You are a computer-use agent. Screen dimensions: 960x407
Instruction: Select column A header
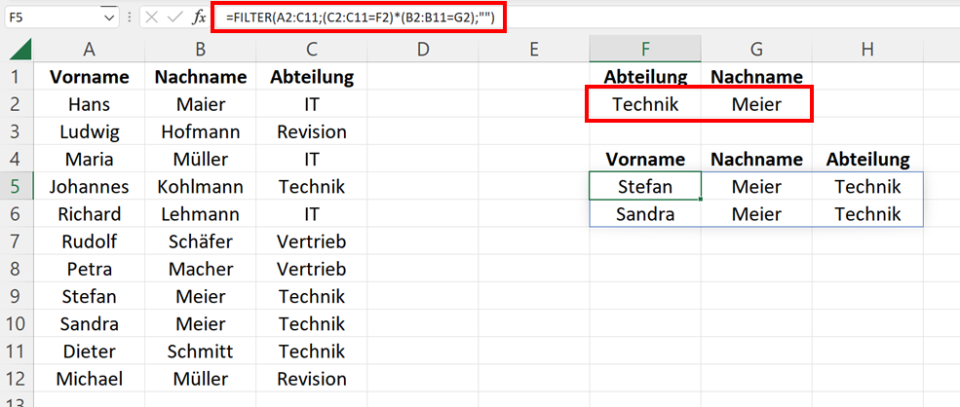90,50
